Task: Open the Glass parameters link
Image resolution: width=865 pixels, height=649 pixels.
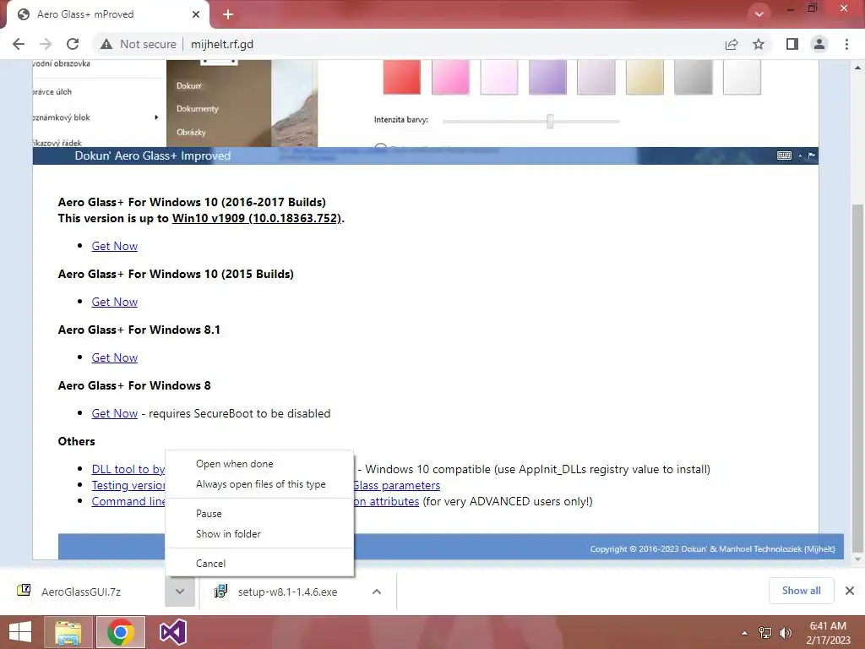Action: 397,485
